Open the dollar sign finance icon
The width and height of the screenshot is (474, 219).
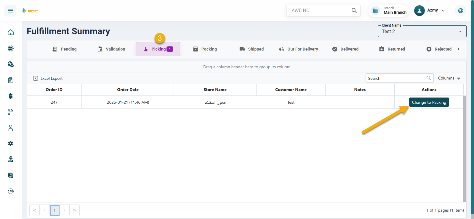click(x=11, y=96)
